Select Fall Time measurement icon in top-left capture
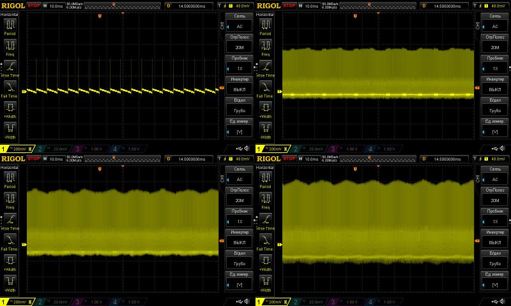Image resolution: width=511 pixels, height=306 pixels. click(10, 87)
